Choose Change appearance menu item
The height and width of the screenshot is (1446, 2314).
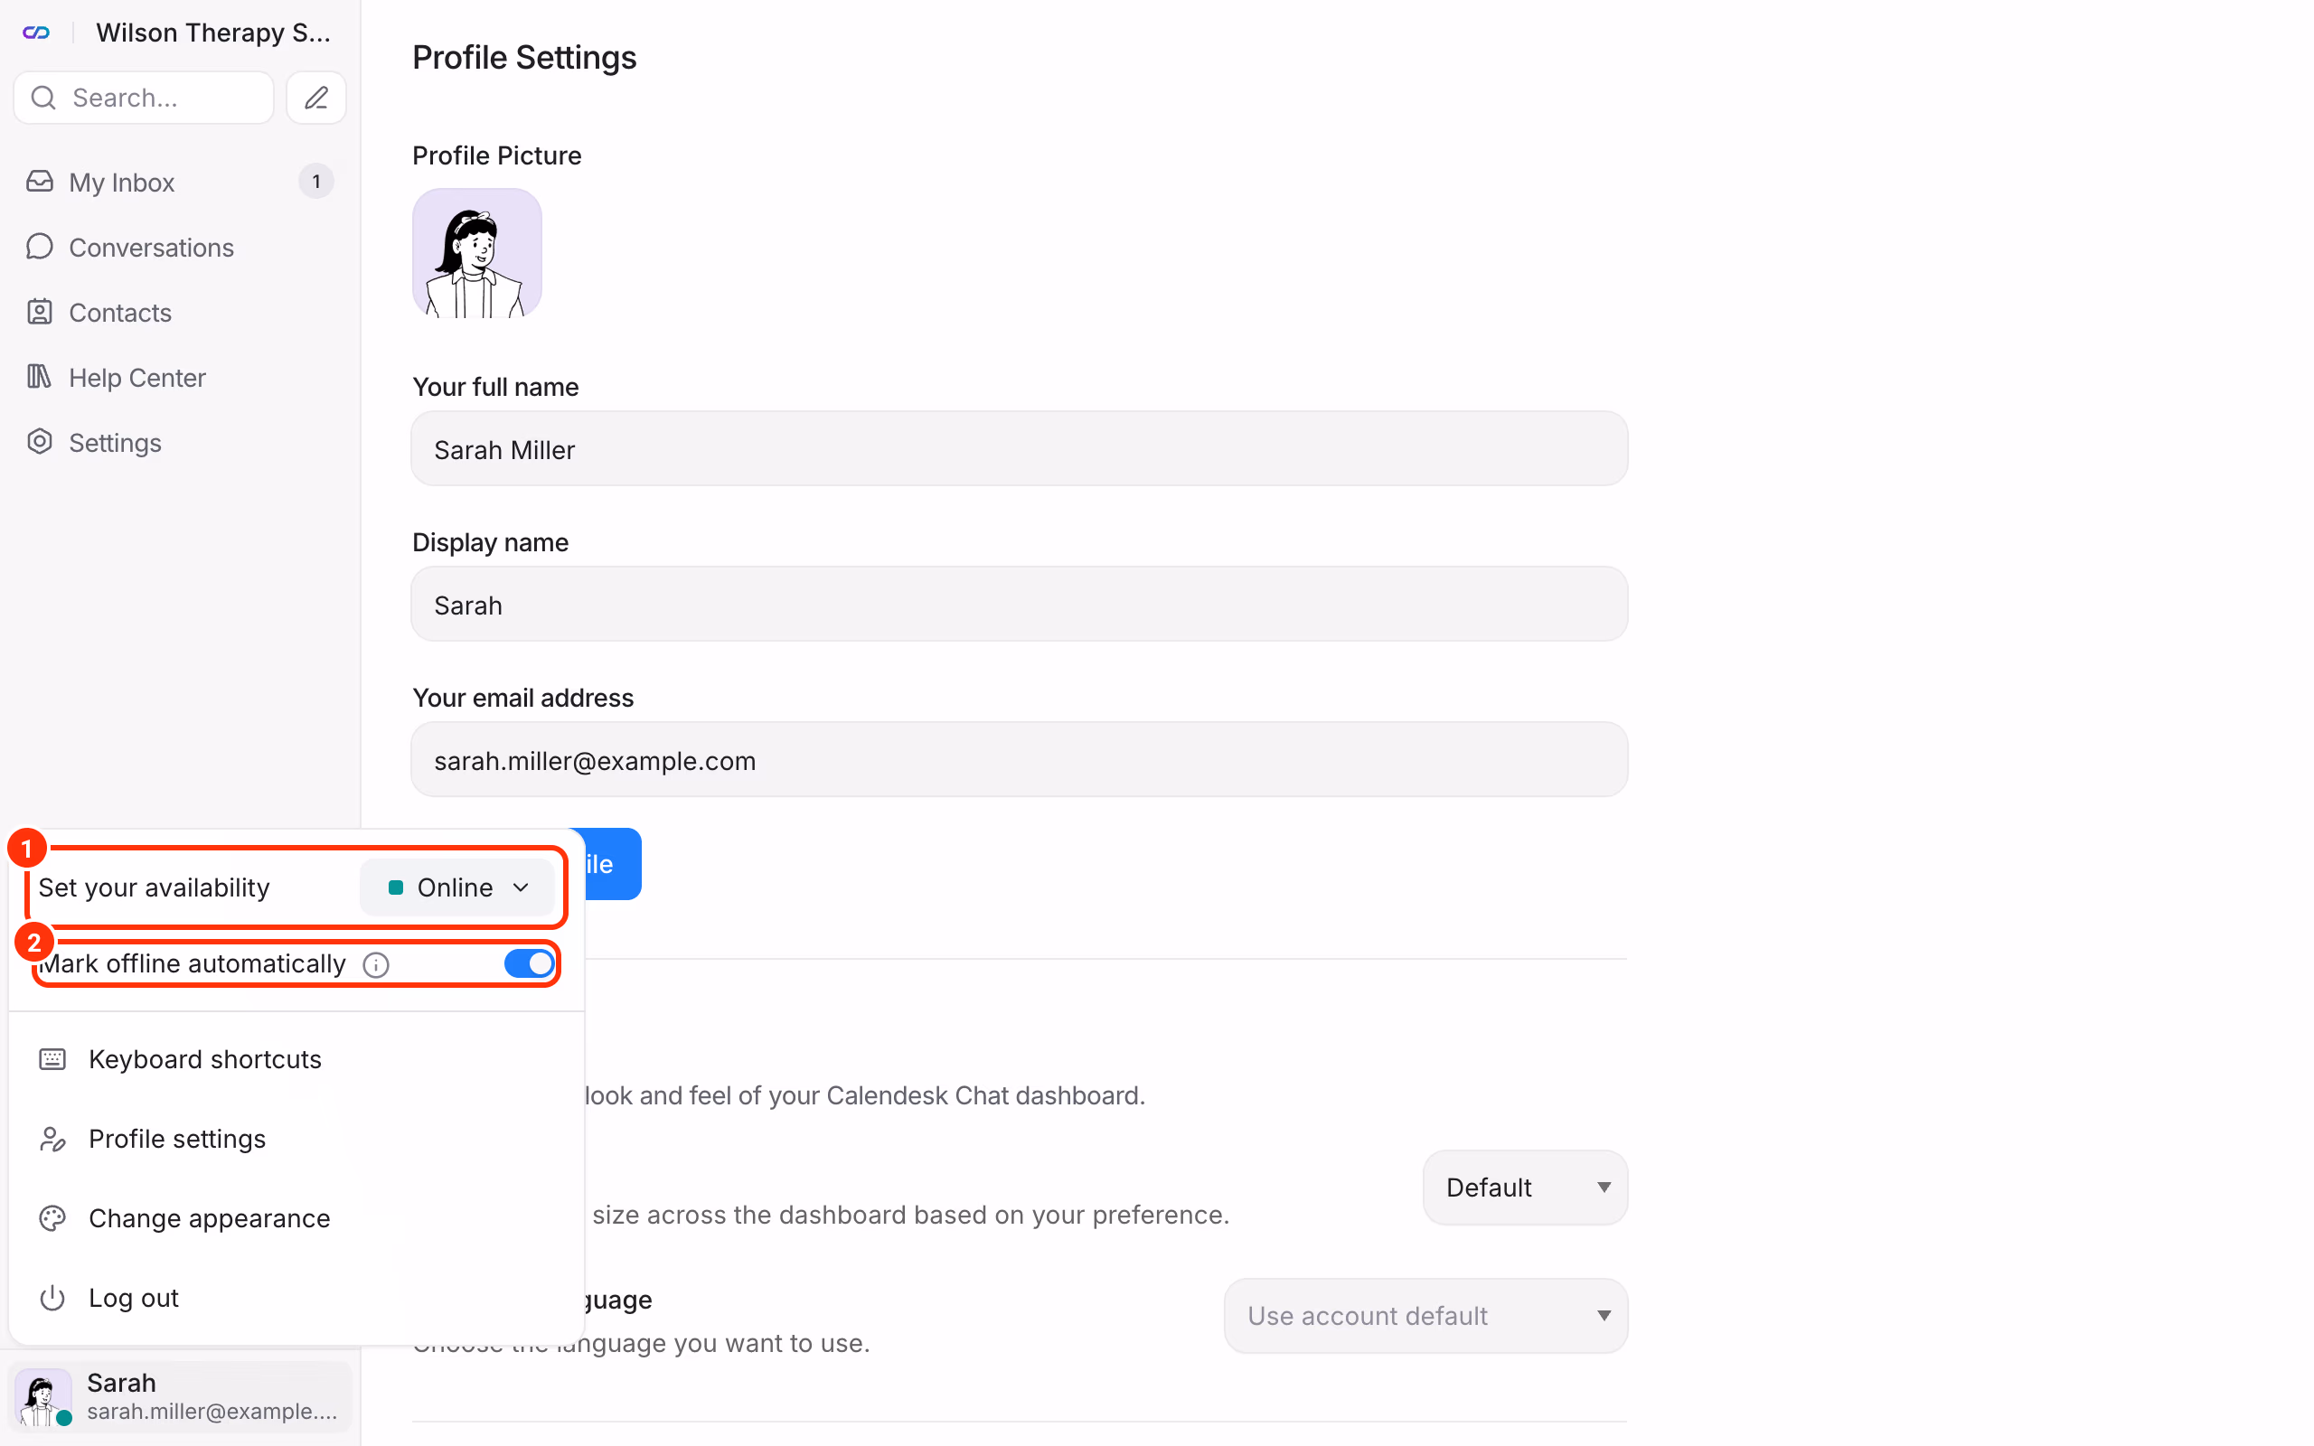296,1217
